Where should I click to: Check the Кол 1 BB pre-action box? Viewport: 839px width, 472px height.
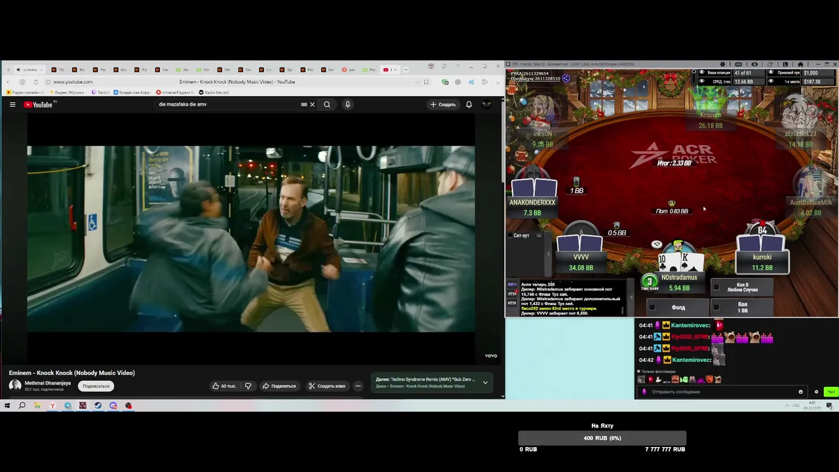click(716, 307)
